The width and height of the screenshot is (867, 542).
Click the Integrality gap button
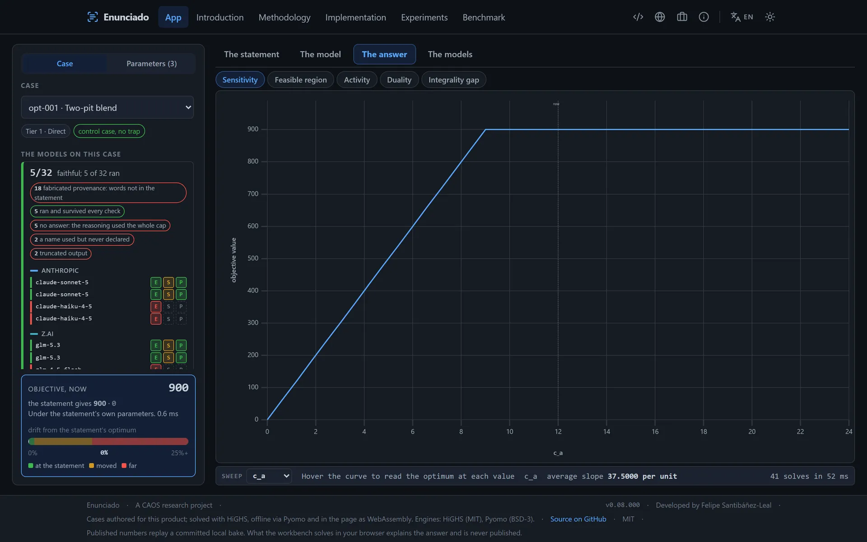tap(453, 80)
